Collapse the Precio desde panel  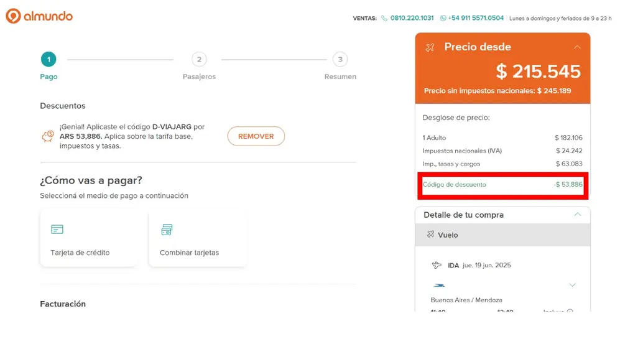pos(577,47)
